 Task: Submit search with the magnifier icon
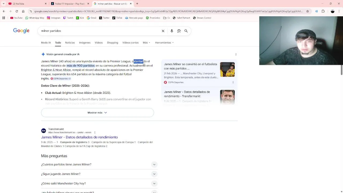click(x=186, y=31)
